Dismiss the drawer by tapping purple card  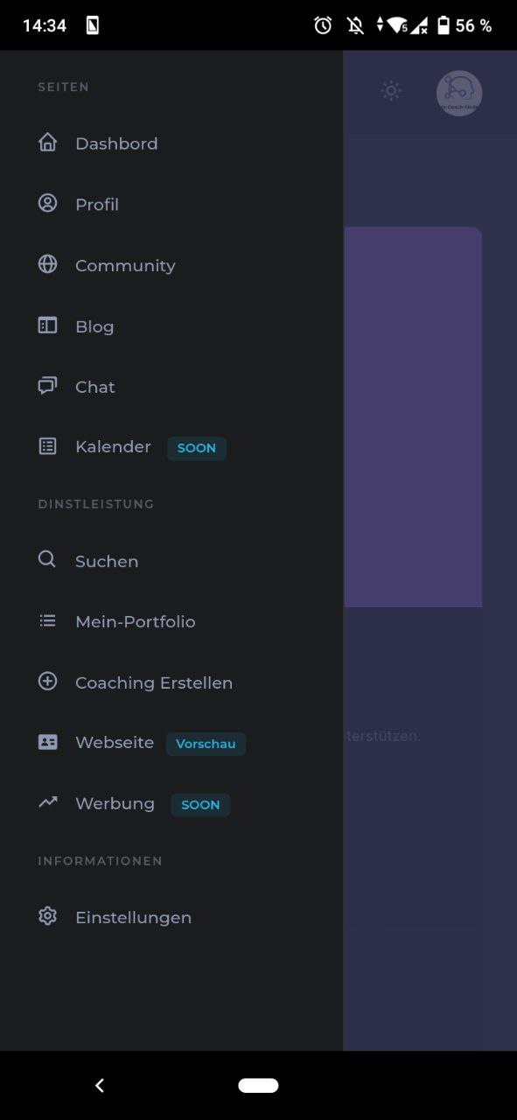tap(413, 416)
